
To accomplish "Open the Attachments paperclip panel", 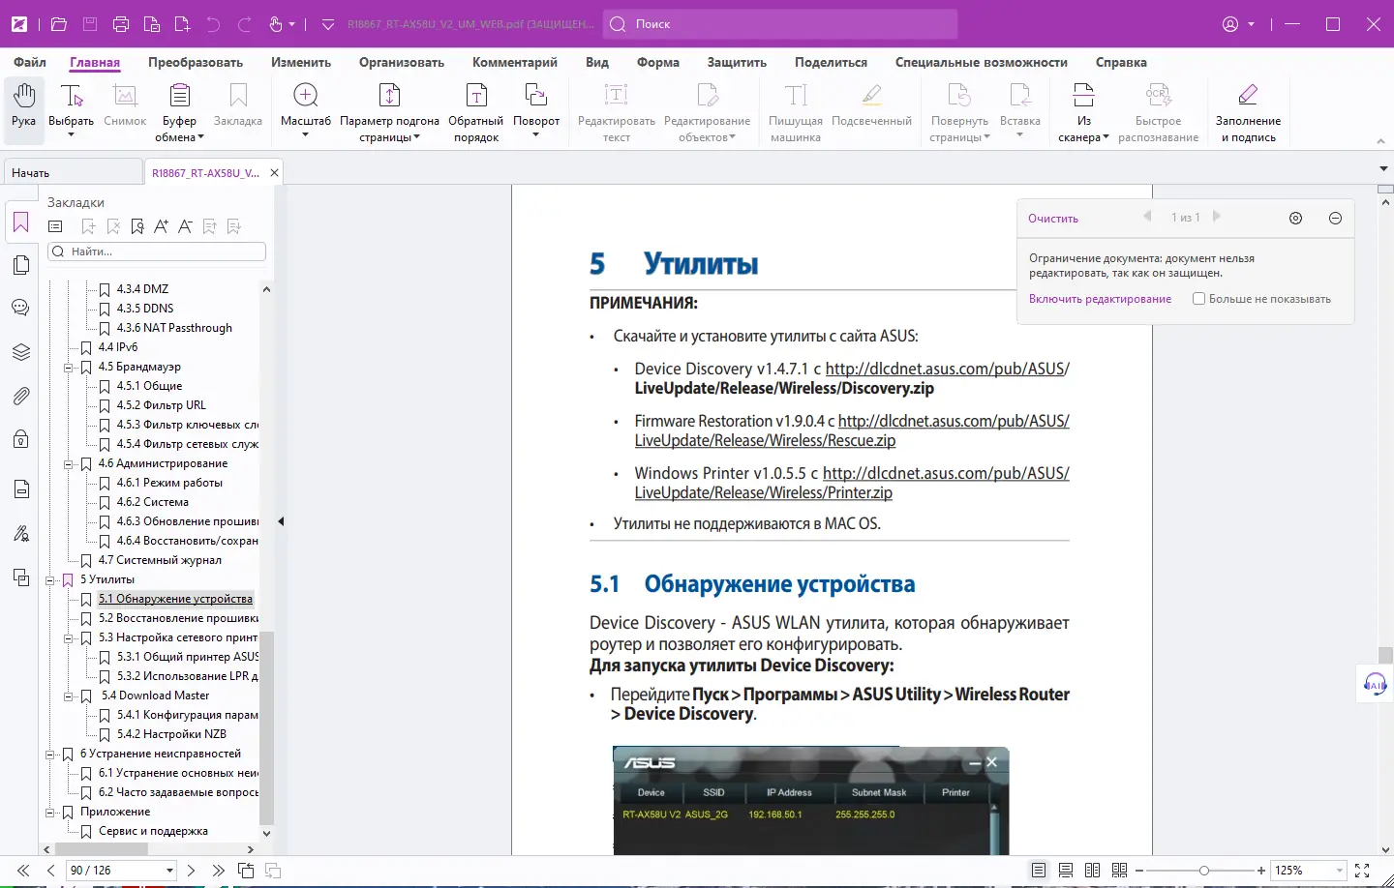I will pyautogui.click(x=21, y=396).
